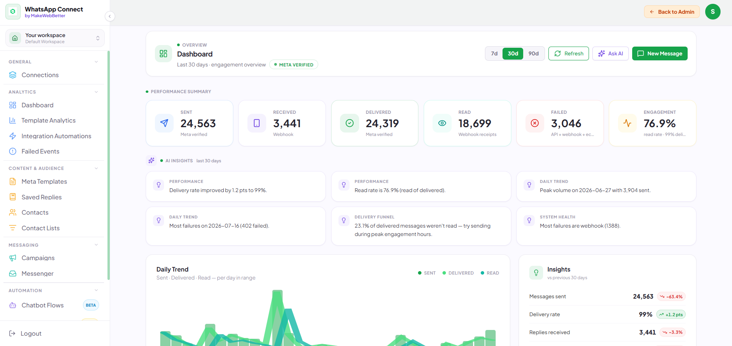Click the Sent paper plane icon

(164, 123)
